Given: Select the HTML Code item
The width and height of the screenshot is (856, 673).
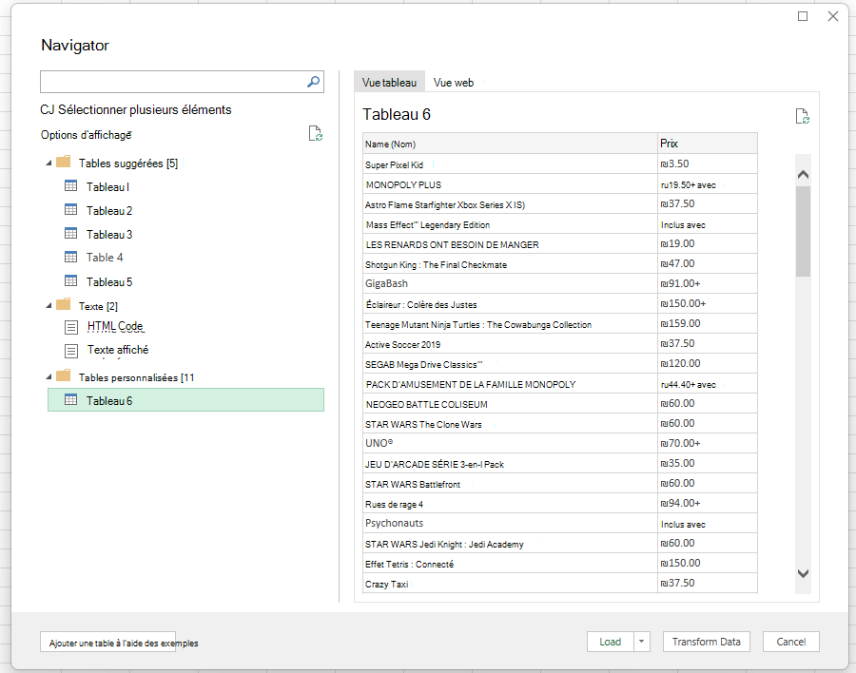Looking at the screenshot, I should pos(115,326).
